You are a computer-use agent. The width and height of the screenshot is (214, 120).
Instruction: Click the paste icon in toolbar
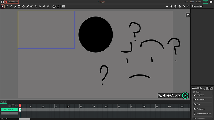tap(180, 7)
